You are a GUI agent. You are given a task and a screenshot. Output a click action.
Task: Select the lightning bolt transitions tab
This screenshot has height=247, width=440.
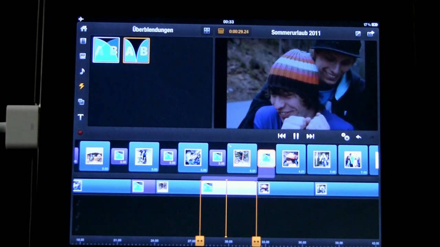[81, 86]
